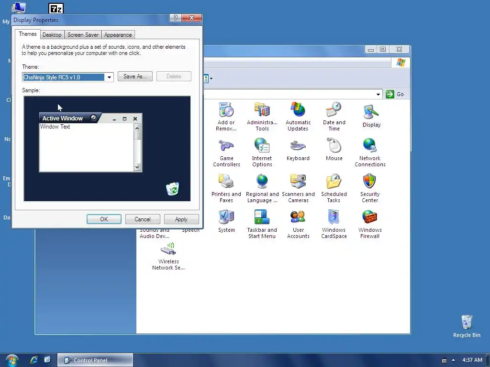Switch to the Appearance tab
The height and width of the screenshot is (367, 490).
click(x=118, y=35)
